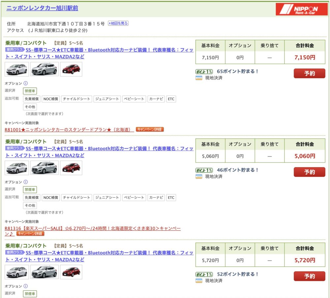This screenshot has height=298, width=330.
Task: Click the card icon beside 現地決済 in the 5,720円 plan
Action: pyautogui.click(x=199, y=281)
